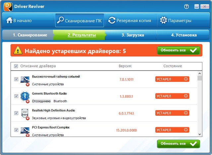
Task: Click the help question mark icon
Action: pyautogui.click(x=187, y=7)
